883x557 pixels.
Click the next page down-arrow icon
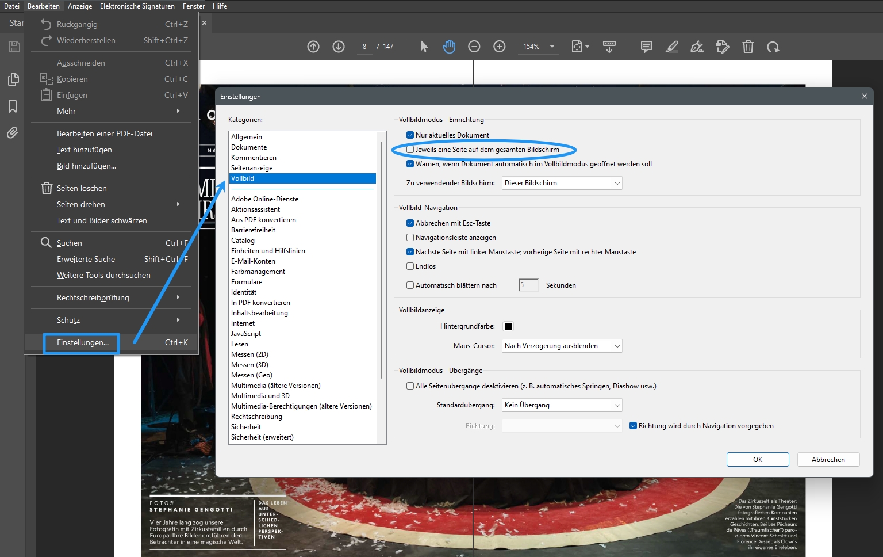click(339, 47)
